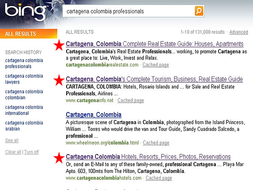253x190 pixels.
Task: Select 'cartagena colombia arabian' from search history
Action: point(24,126)
